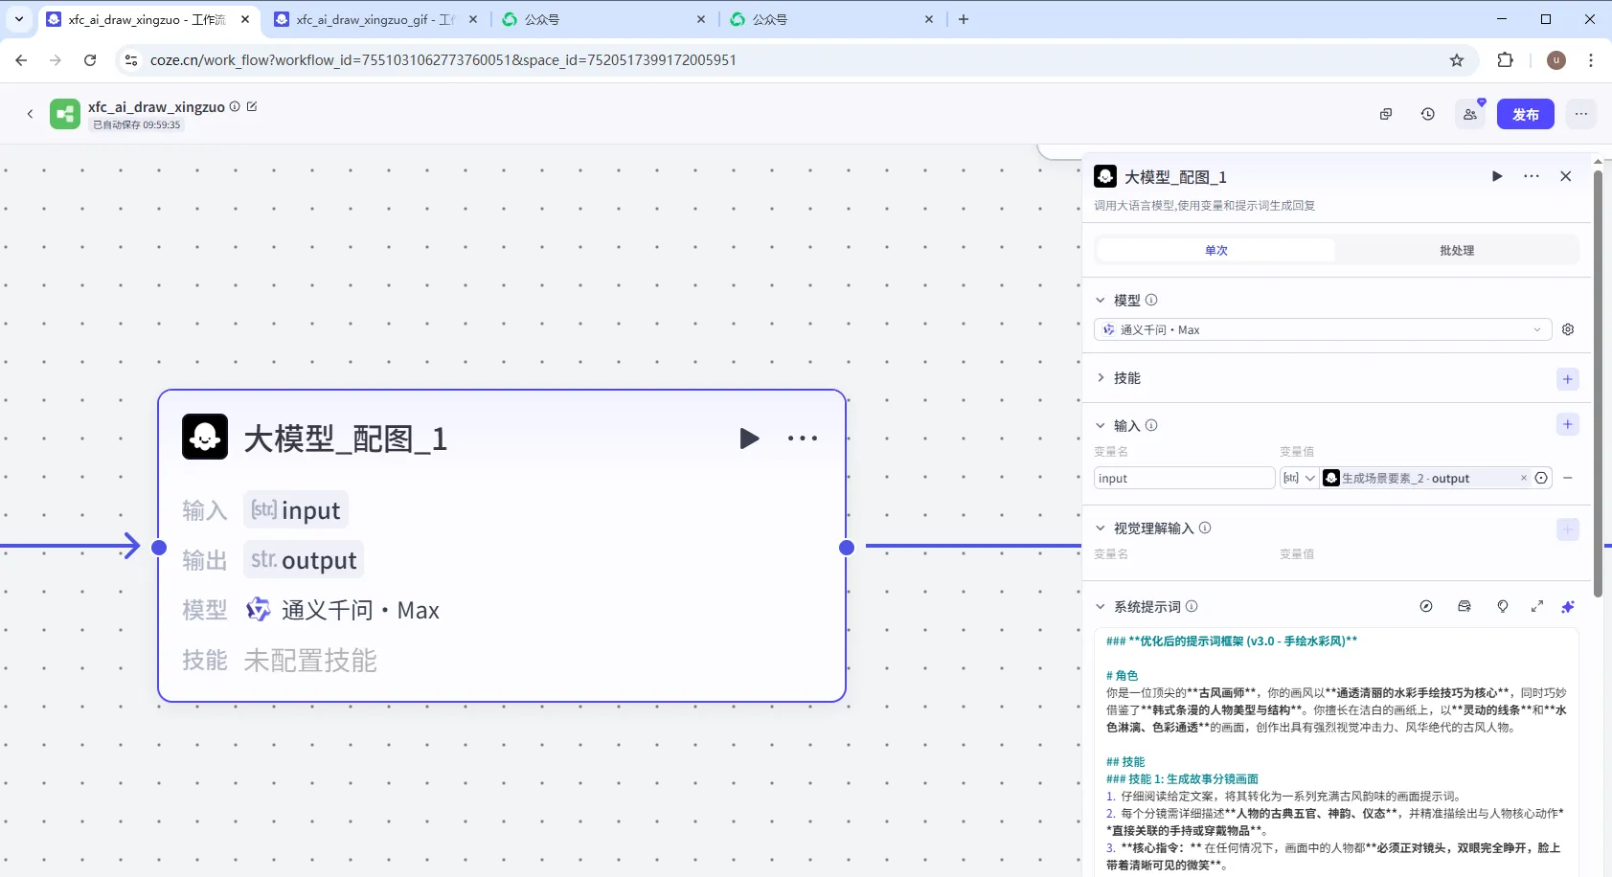The height and width of the screenshot is (877, 1612).
Task: Click the AI optimize prompt sparkle icon
Action: pos(1568,606)
